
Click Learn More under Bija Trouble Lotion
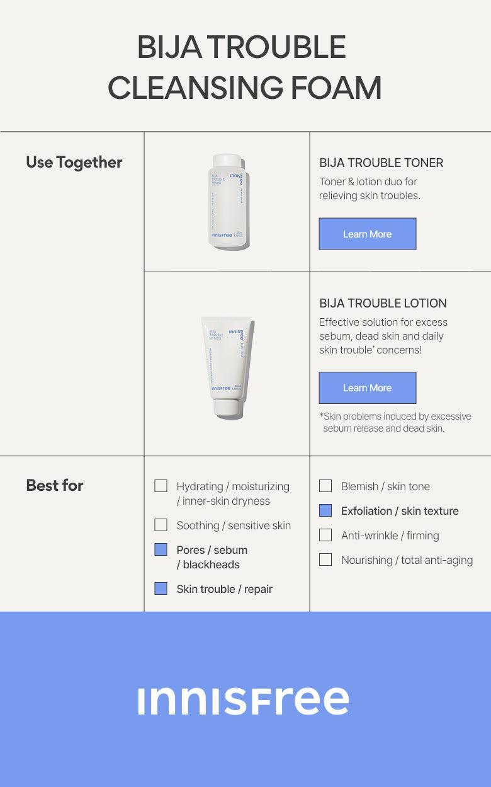coord(367,388)
